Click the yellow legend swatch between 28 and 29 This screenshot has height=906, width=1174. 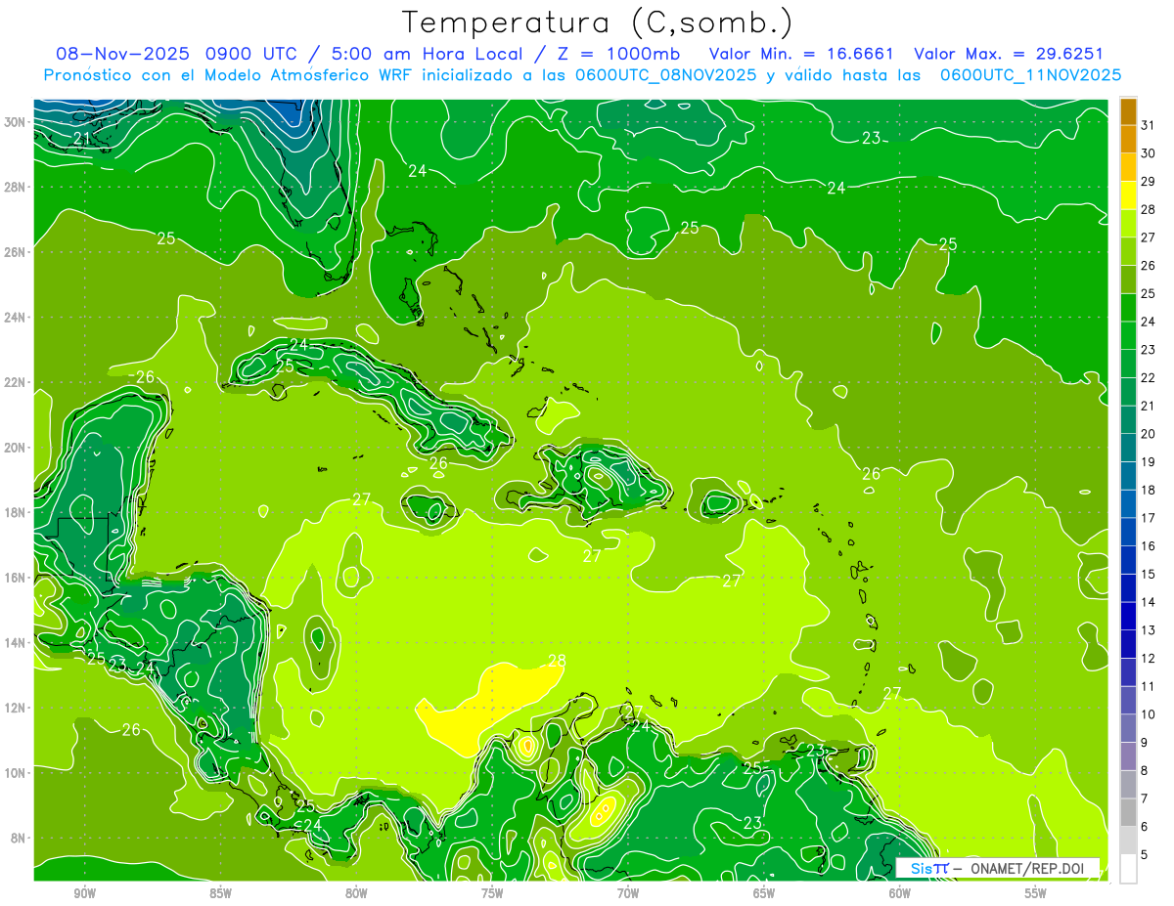(x=1128, y=194)
